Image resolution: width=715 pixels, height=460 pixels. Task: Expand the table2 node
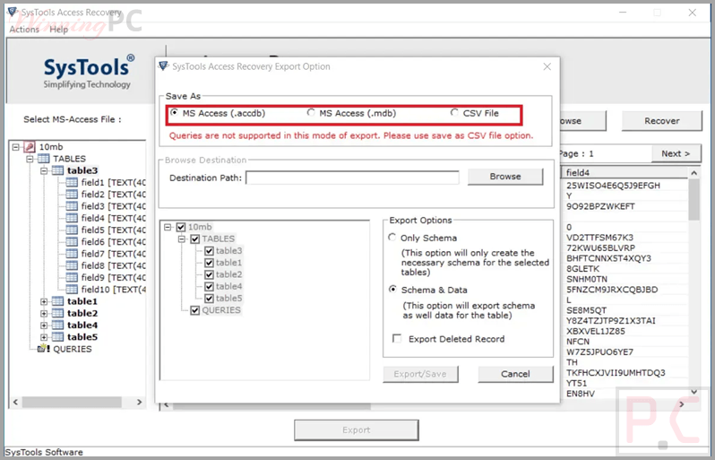coord(44,313)
